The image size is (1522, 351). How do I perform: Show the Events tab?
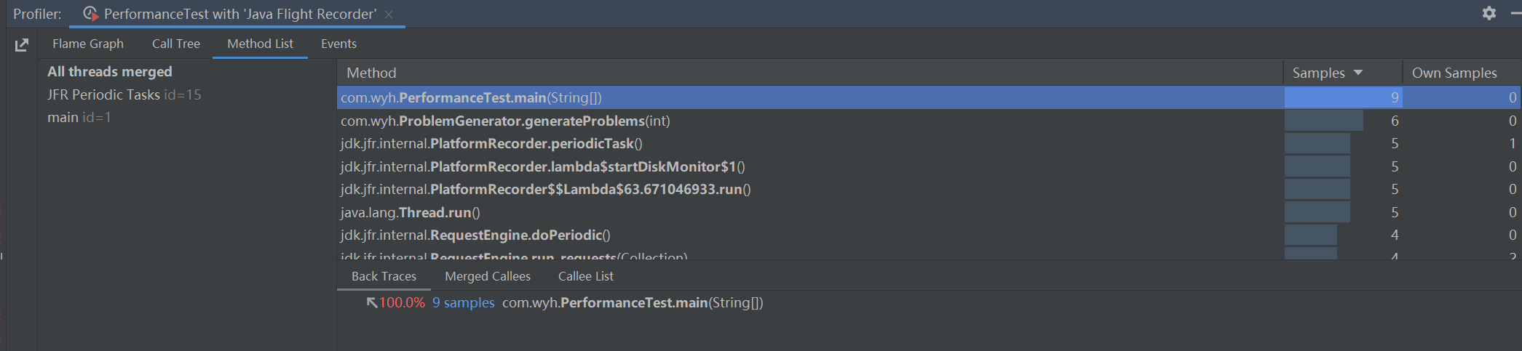338,44
